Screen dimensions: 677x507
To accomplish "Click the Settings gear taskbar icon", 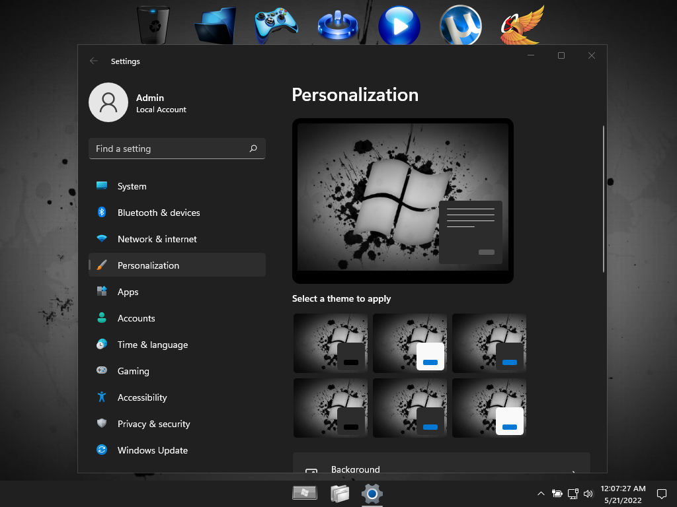I will pyautogui.click(x=372, y=494).
